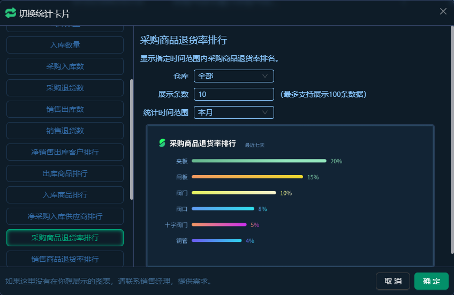The width and height of the screenshot is (454, 295).
Task: Select 入库数量 card option
Action: [x=65, y=45]
